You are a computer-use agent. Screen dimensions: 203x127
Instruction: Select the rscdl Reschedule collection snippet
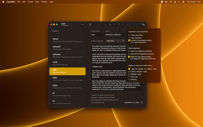pos(67,63)
